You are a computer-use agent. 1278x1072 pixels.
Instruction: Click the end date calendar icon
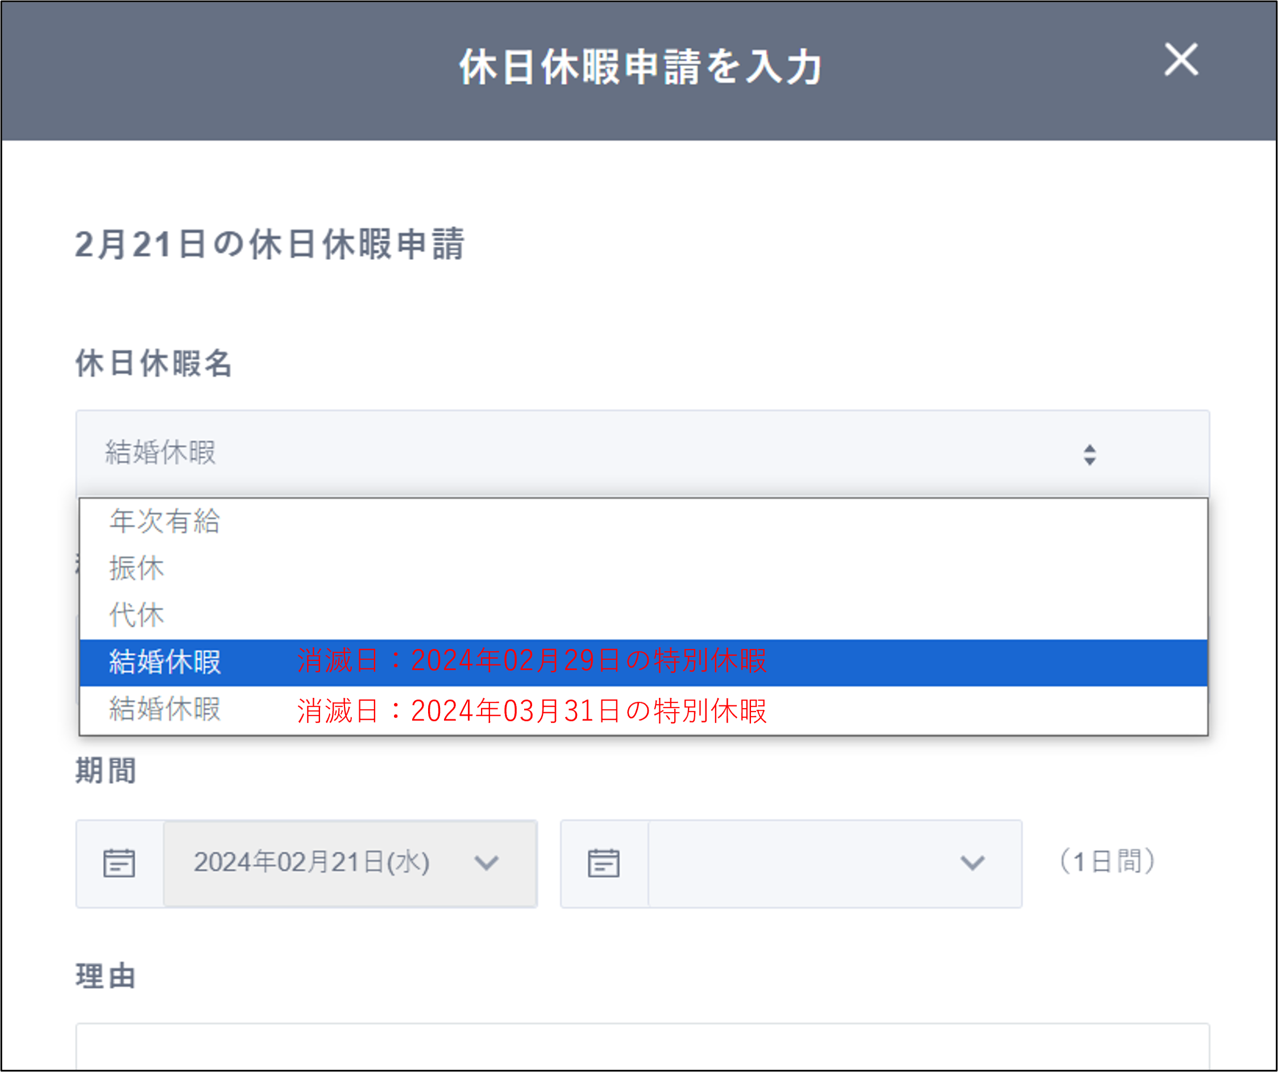coord(603,863)
